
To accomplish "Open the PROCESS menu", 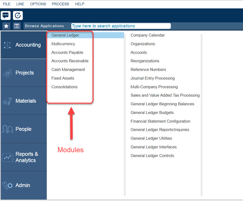I will tap(60, 4).
